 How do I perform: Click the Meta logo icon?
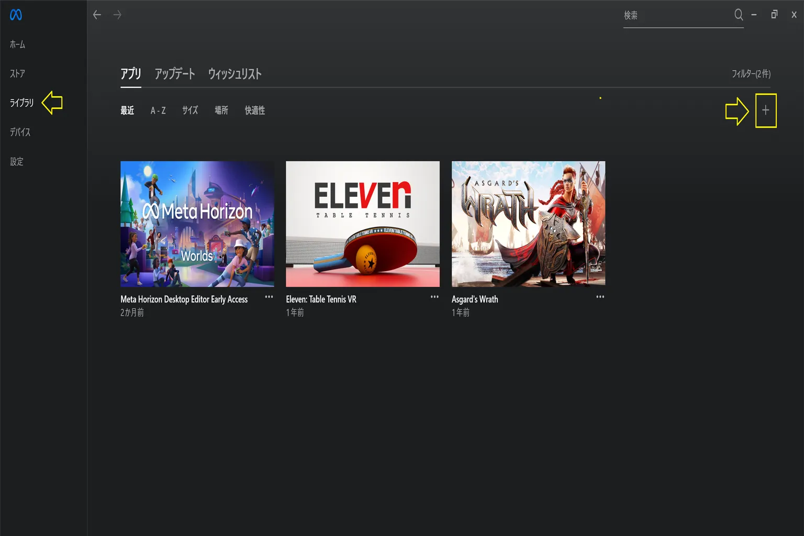tap(16, 15)
